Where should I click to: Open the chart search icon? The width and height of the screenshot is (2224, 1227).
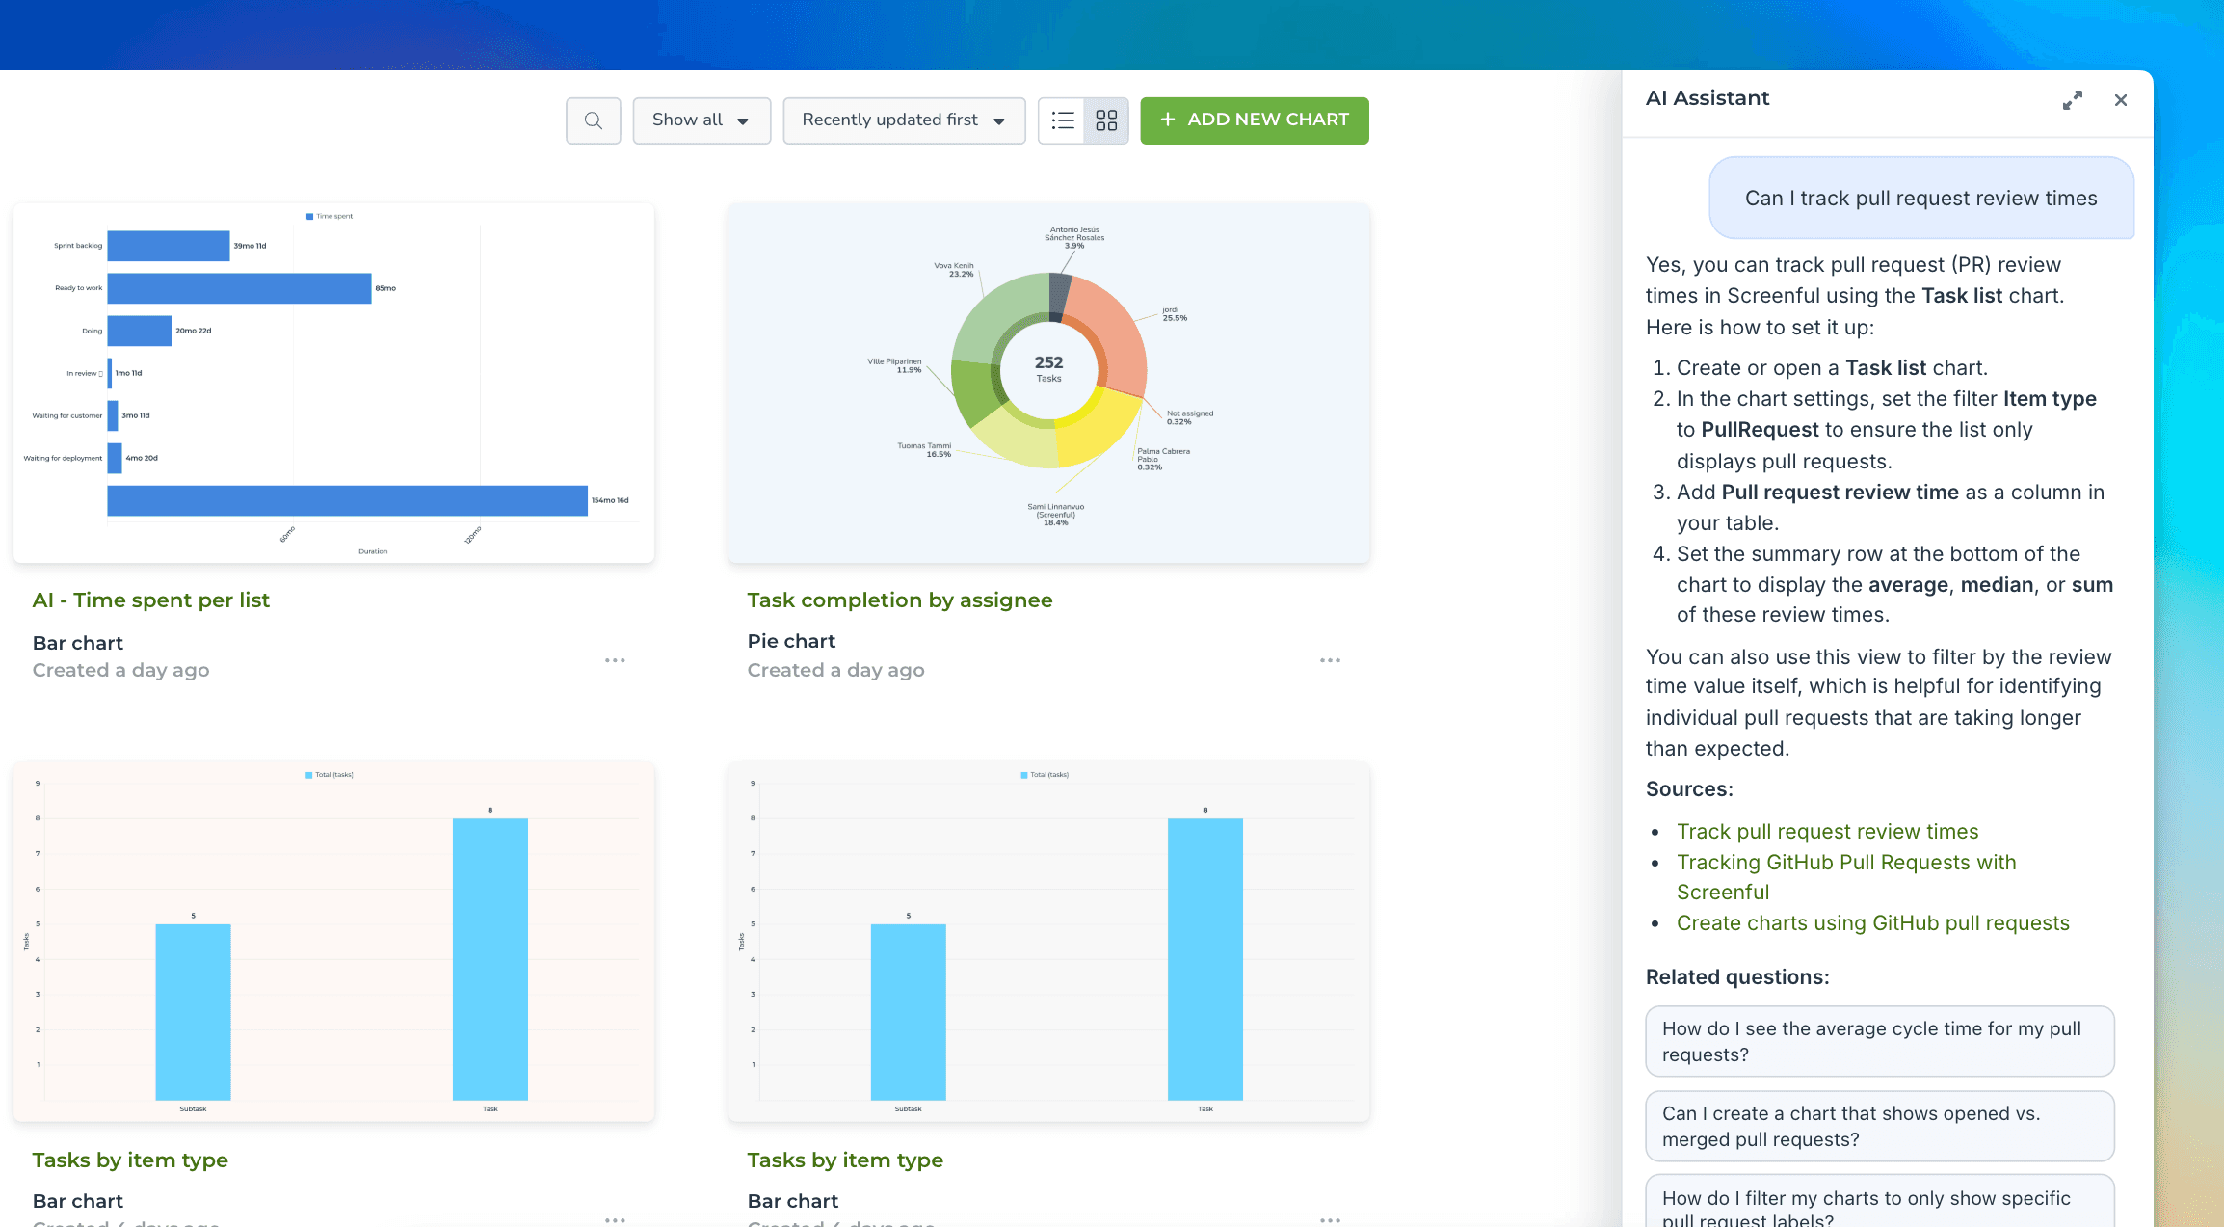593,120
